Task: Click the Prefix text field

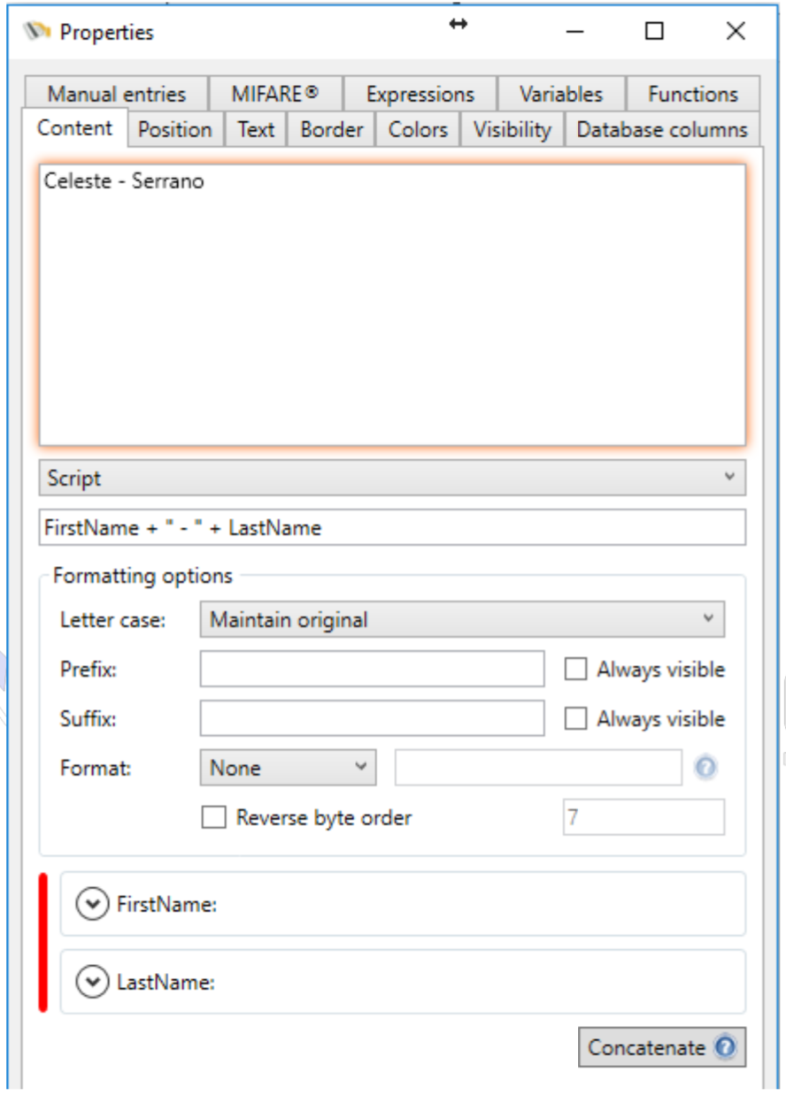Action: click(372, 670)
